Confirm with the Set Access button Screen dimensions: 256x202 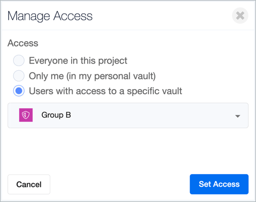(x=219, y=184)
